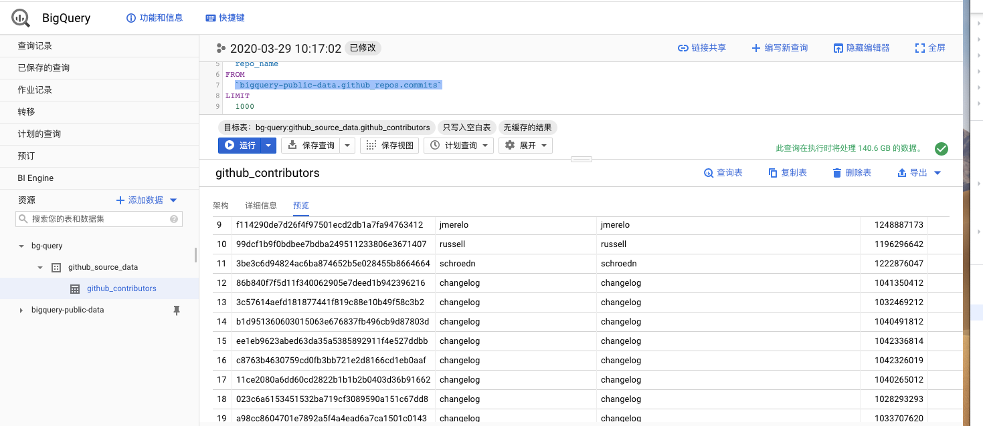Click the 只写入空白表 chip
Viewport: 983px width, 426px height.
[466, 128]
